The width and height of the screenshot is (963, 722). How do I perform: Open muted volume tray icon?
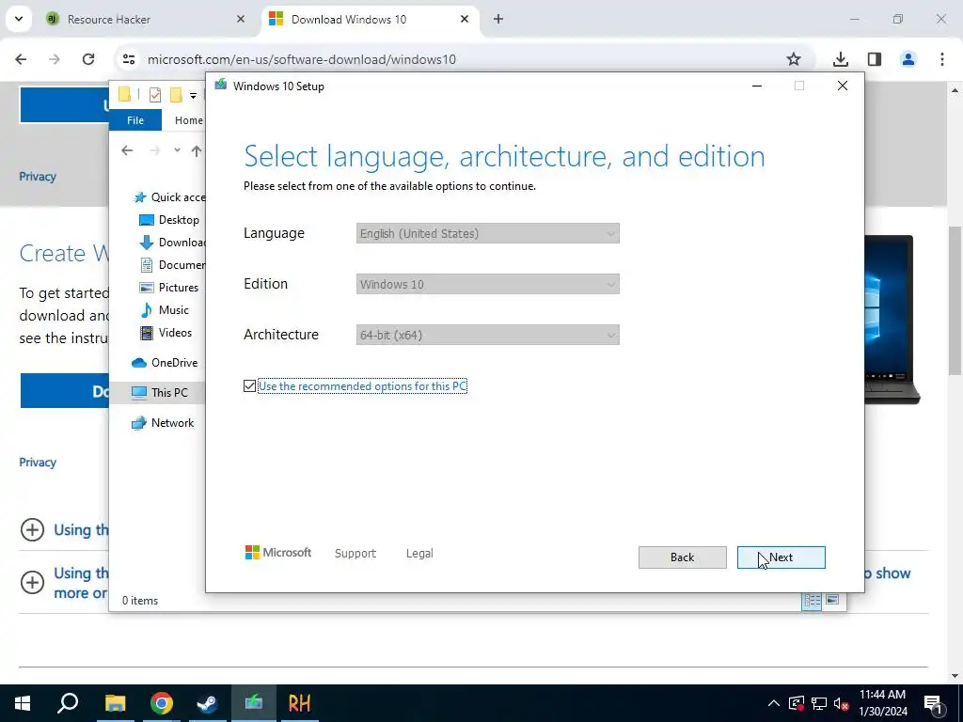842,703
